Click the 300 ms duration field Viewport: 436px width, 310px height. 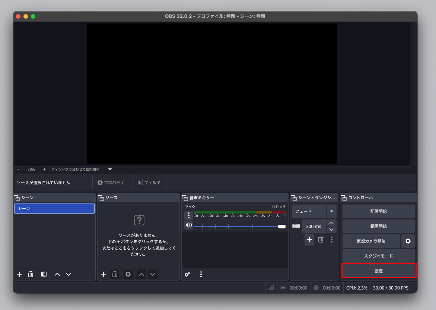[x=314, y=226]
